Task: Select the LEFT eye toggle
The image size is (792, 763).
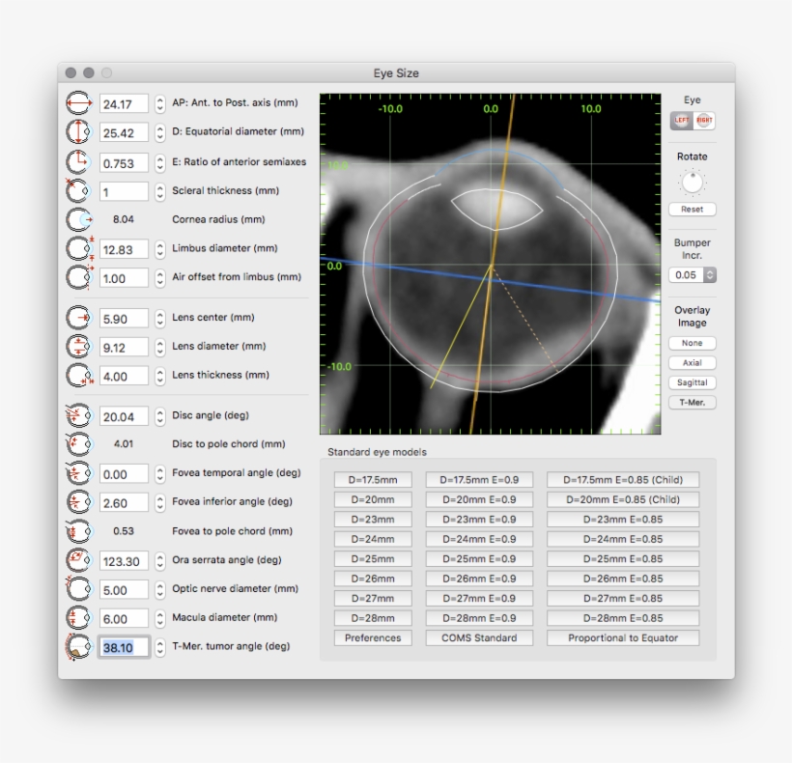Action: click(x=682, y=120)
